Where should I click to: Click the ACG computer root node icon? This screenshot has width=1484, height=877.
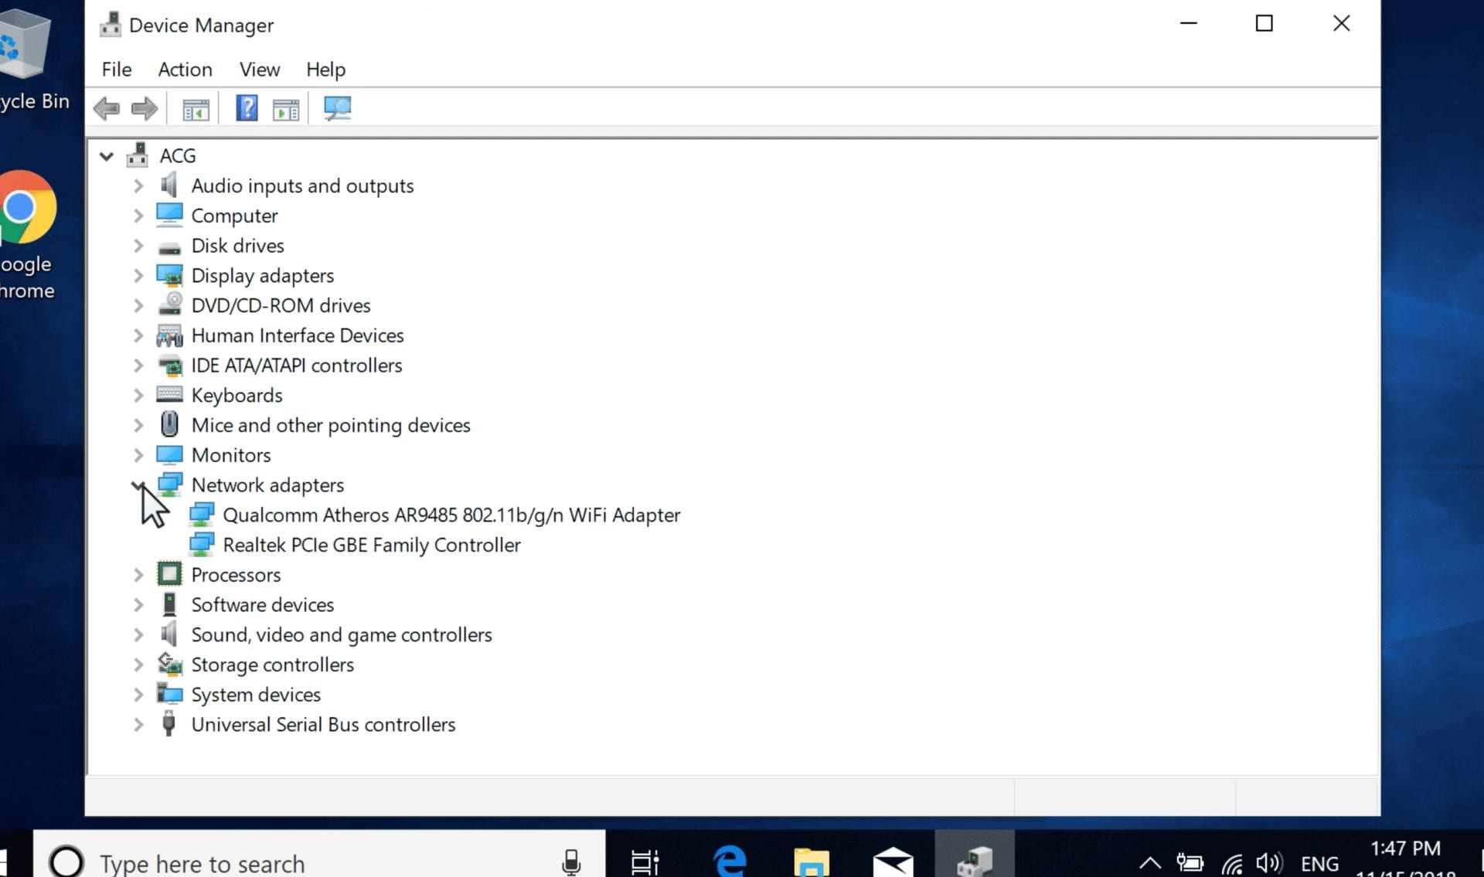click(x=137, y=155)
